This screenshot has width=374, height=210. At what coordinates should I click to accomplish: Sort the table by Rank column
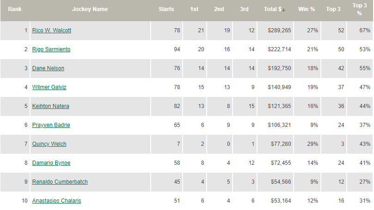tap(15, 9)
